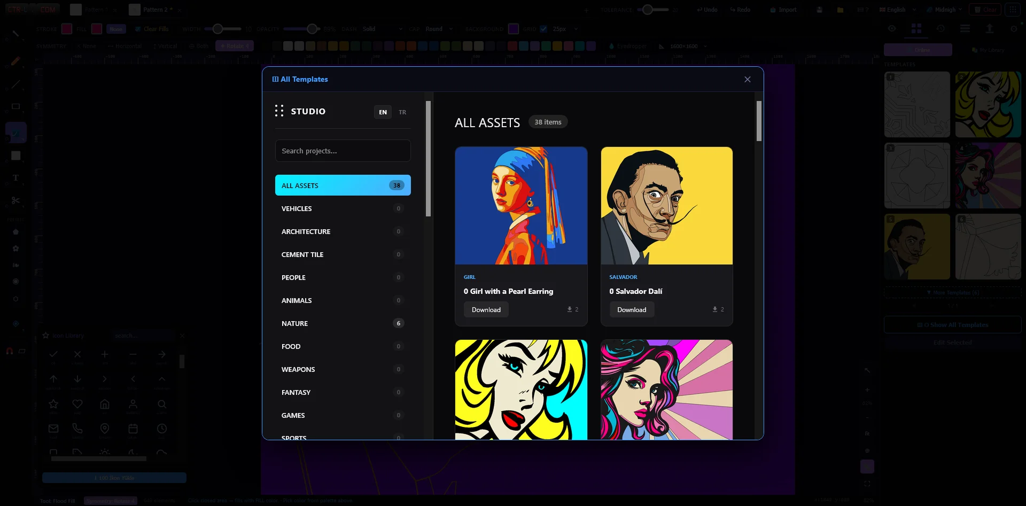1026x506 pixels.
Task: Set symmetry to Vertical
Action: [165, 46]
